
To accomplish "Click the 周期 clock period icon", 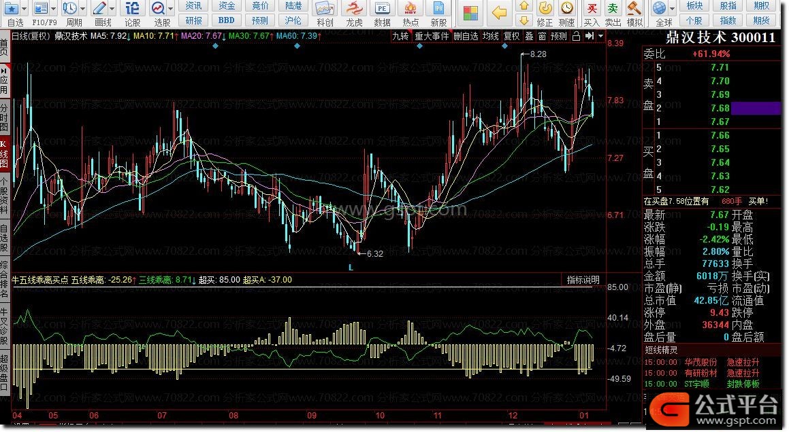I will click(70, 9).
